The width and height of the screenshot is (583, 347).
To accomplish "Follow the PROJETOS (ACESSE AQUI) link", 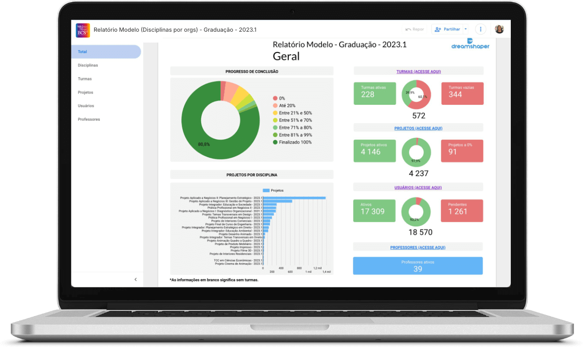I will (x=418, y=128).
